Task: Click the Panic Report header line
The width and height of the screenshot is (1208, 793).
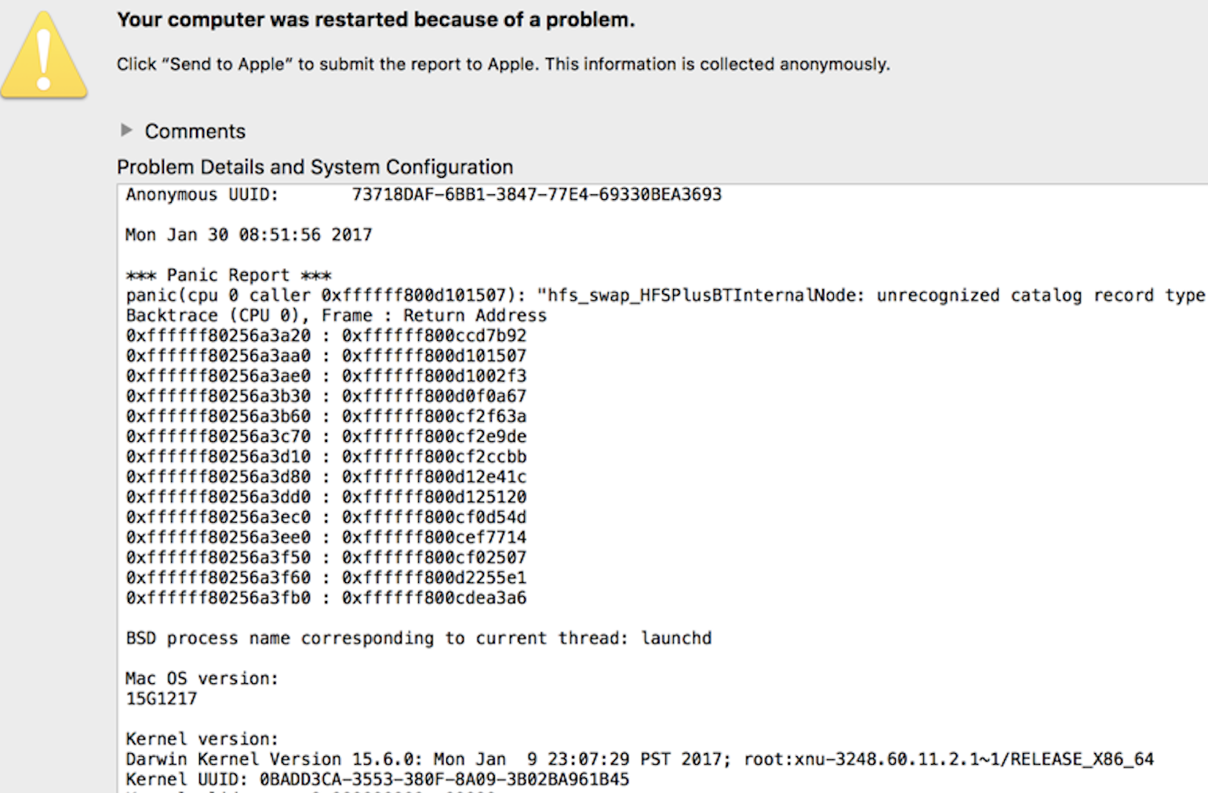Action: coord(228,275)
